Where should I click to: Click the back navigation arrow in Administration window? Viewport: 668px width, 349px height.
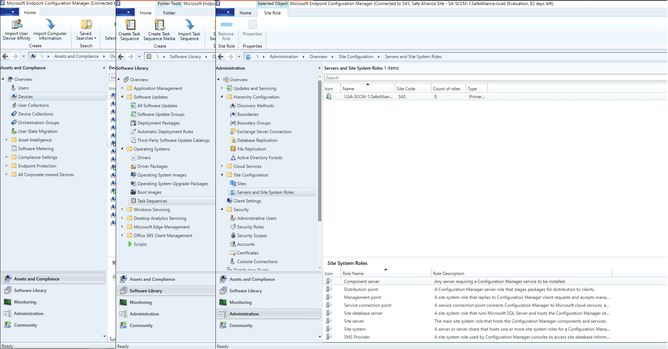(x=221, y=57)
